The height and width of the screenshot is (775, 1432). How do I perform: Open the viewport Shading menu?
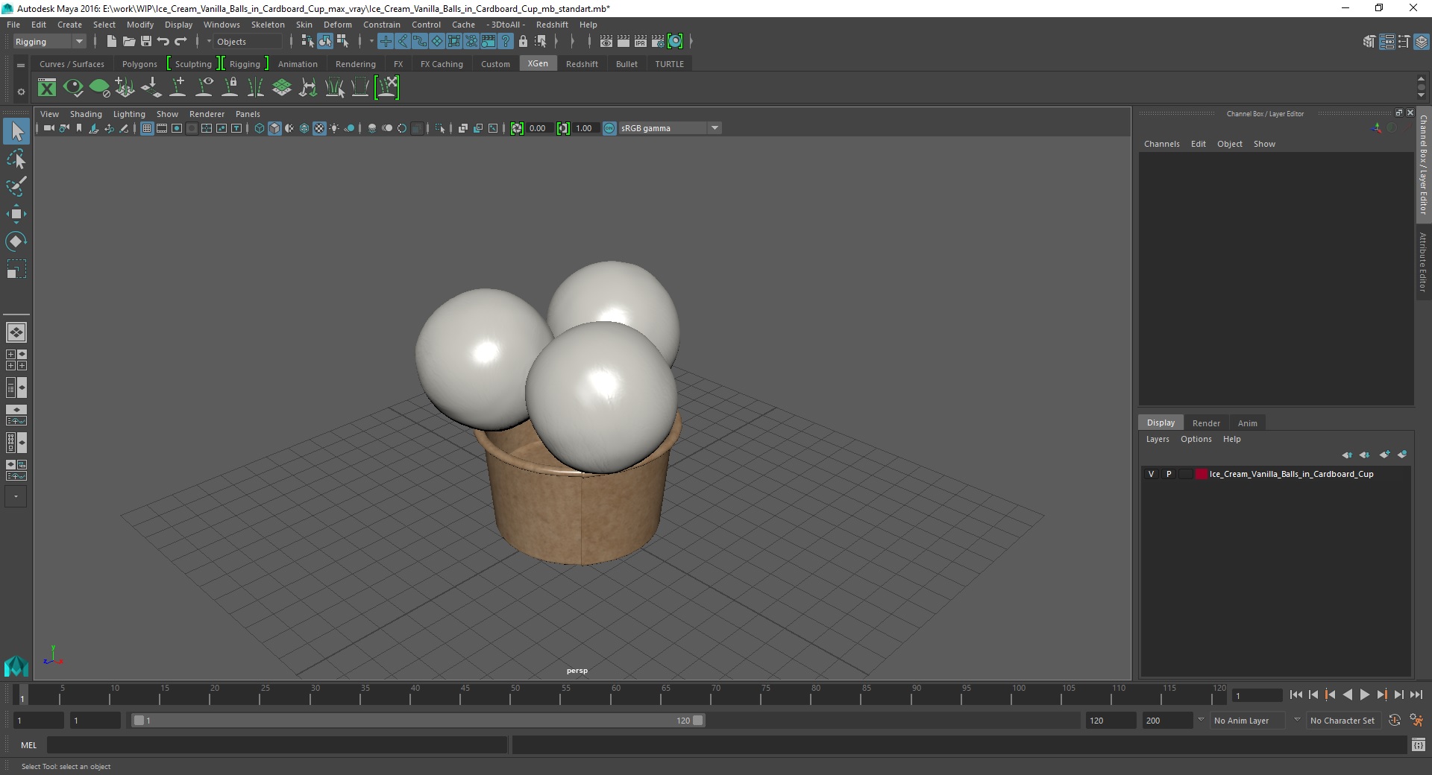tap(86, 114)
